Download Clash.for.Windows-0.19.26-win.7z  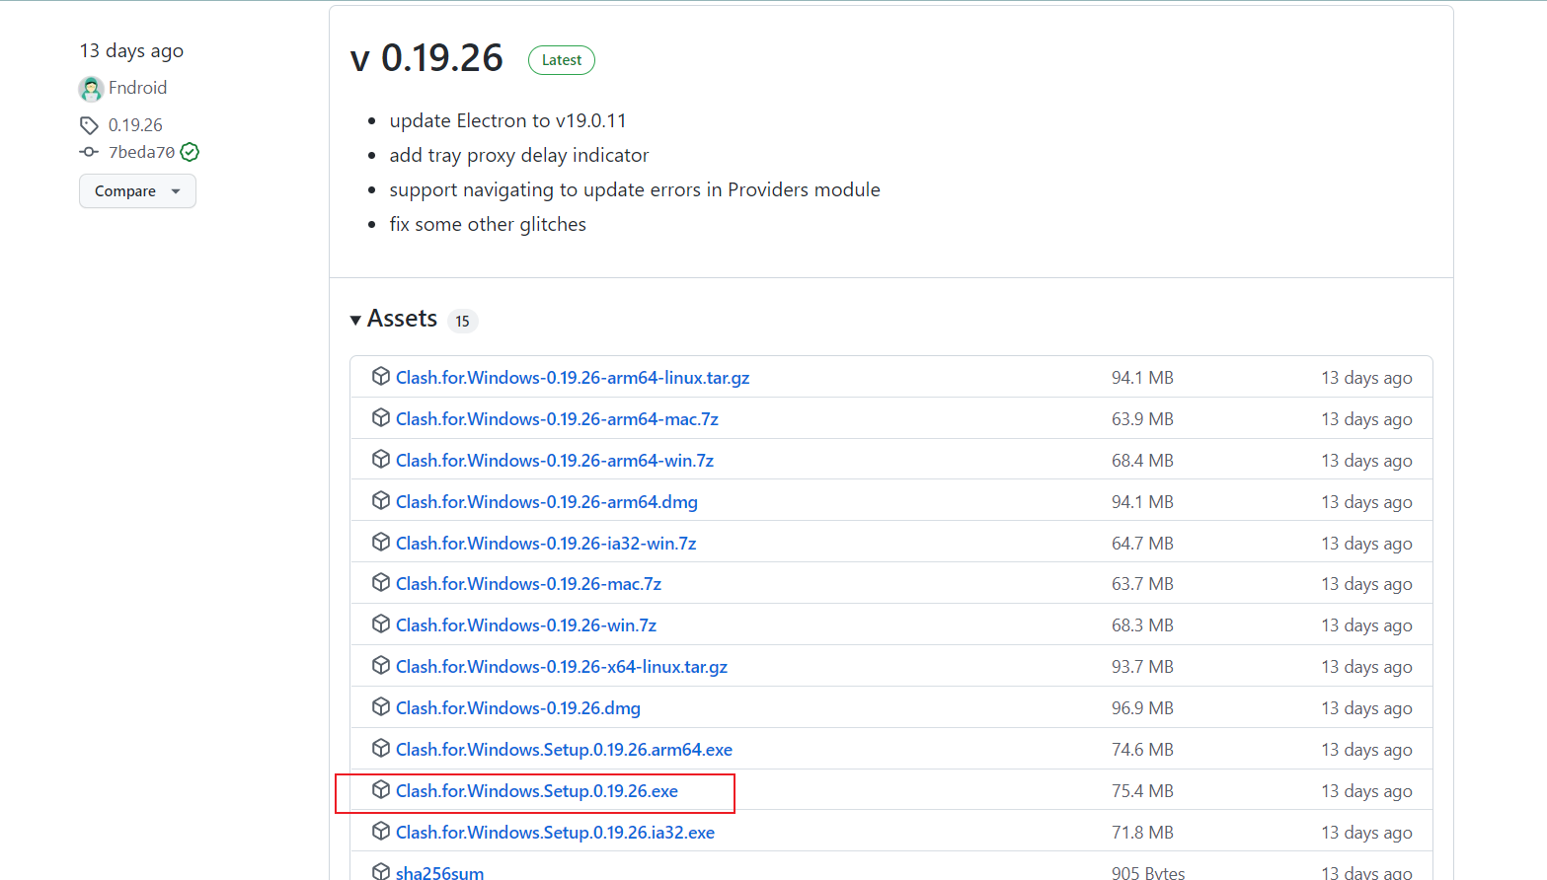(526, 625)
